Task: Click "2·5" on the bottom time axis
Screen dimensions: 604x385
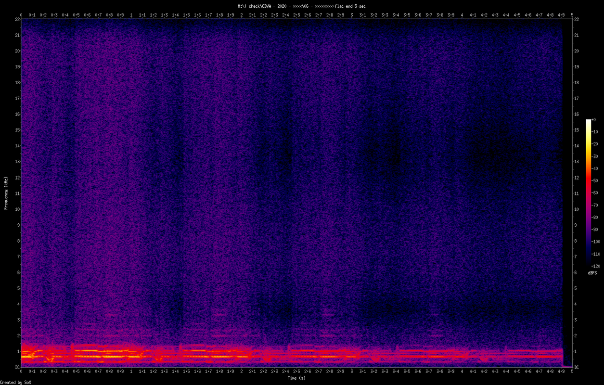Action: [296, 372]
